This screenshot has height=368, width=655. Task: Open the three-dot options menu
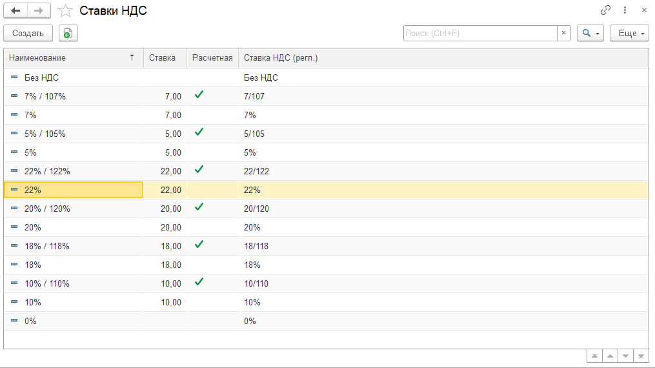pyautogui.click(x=625, y=10)
